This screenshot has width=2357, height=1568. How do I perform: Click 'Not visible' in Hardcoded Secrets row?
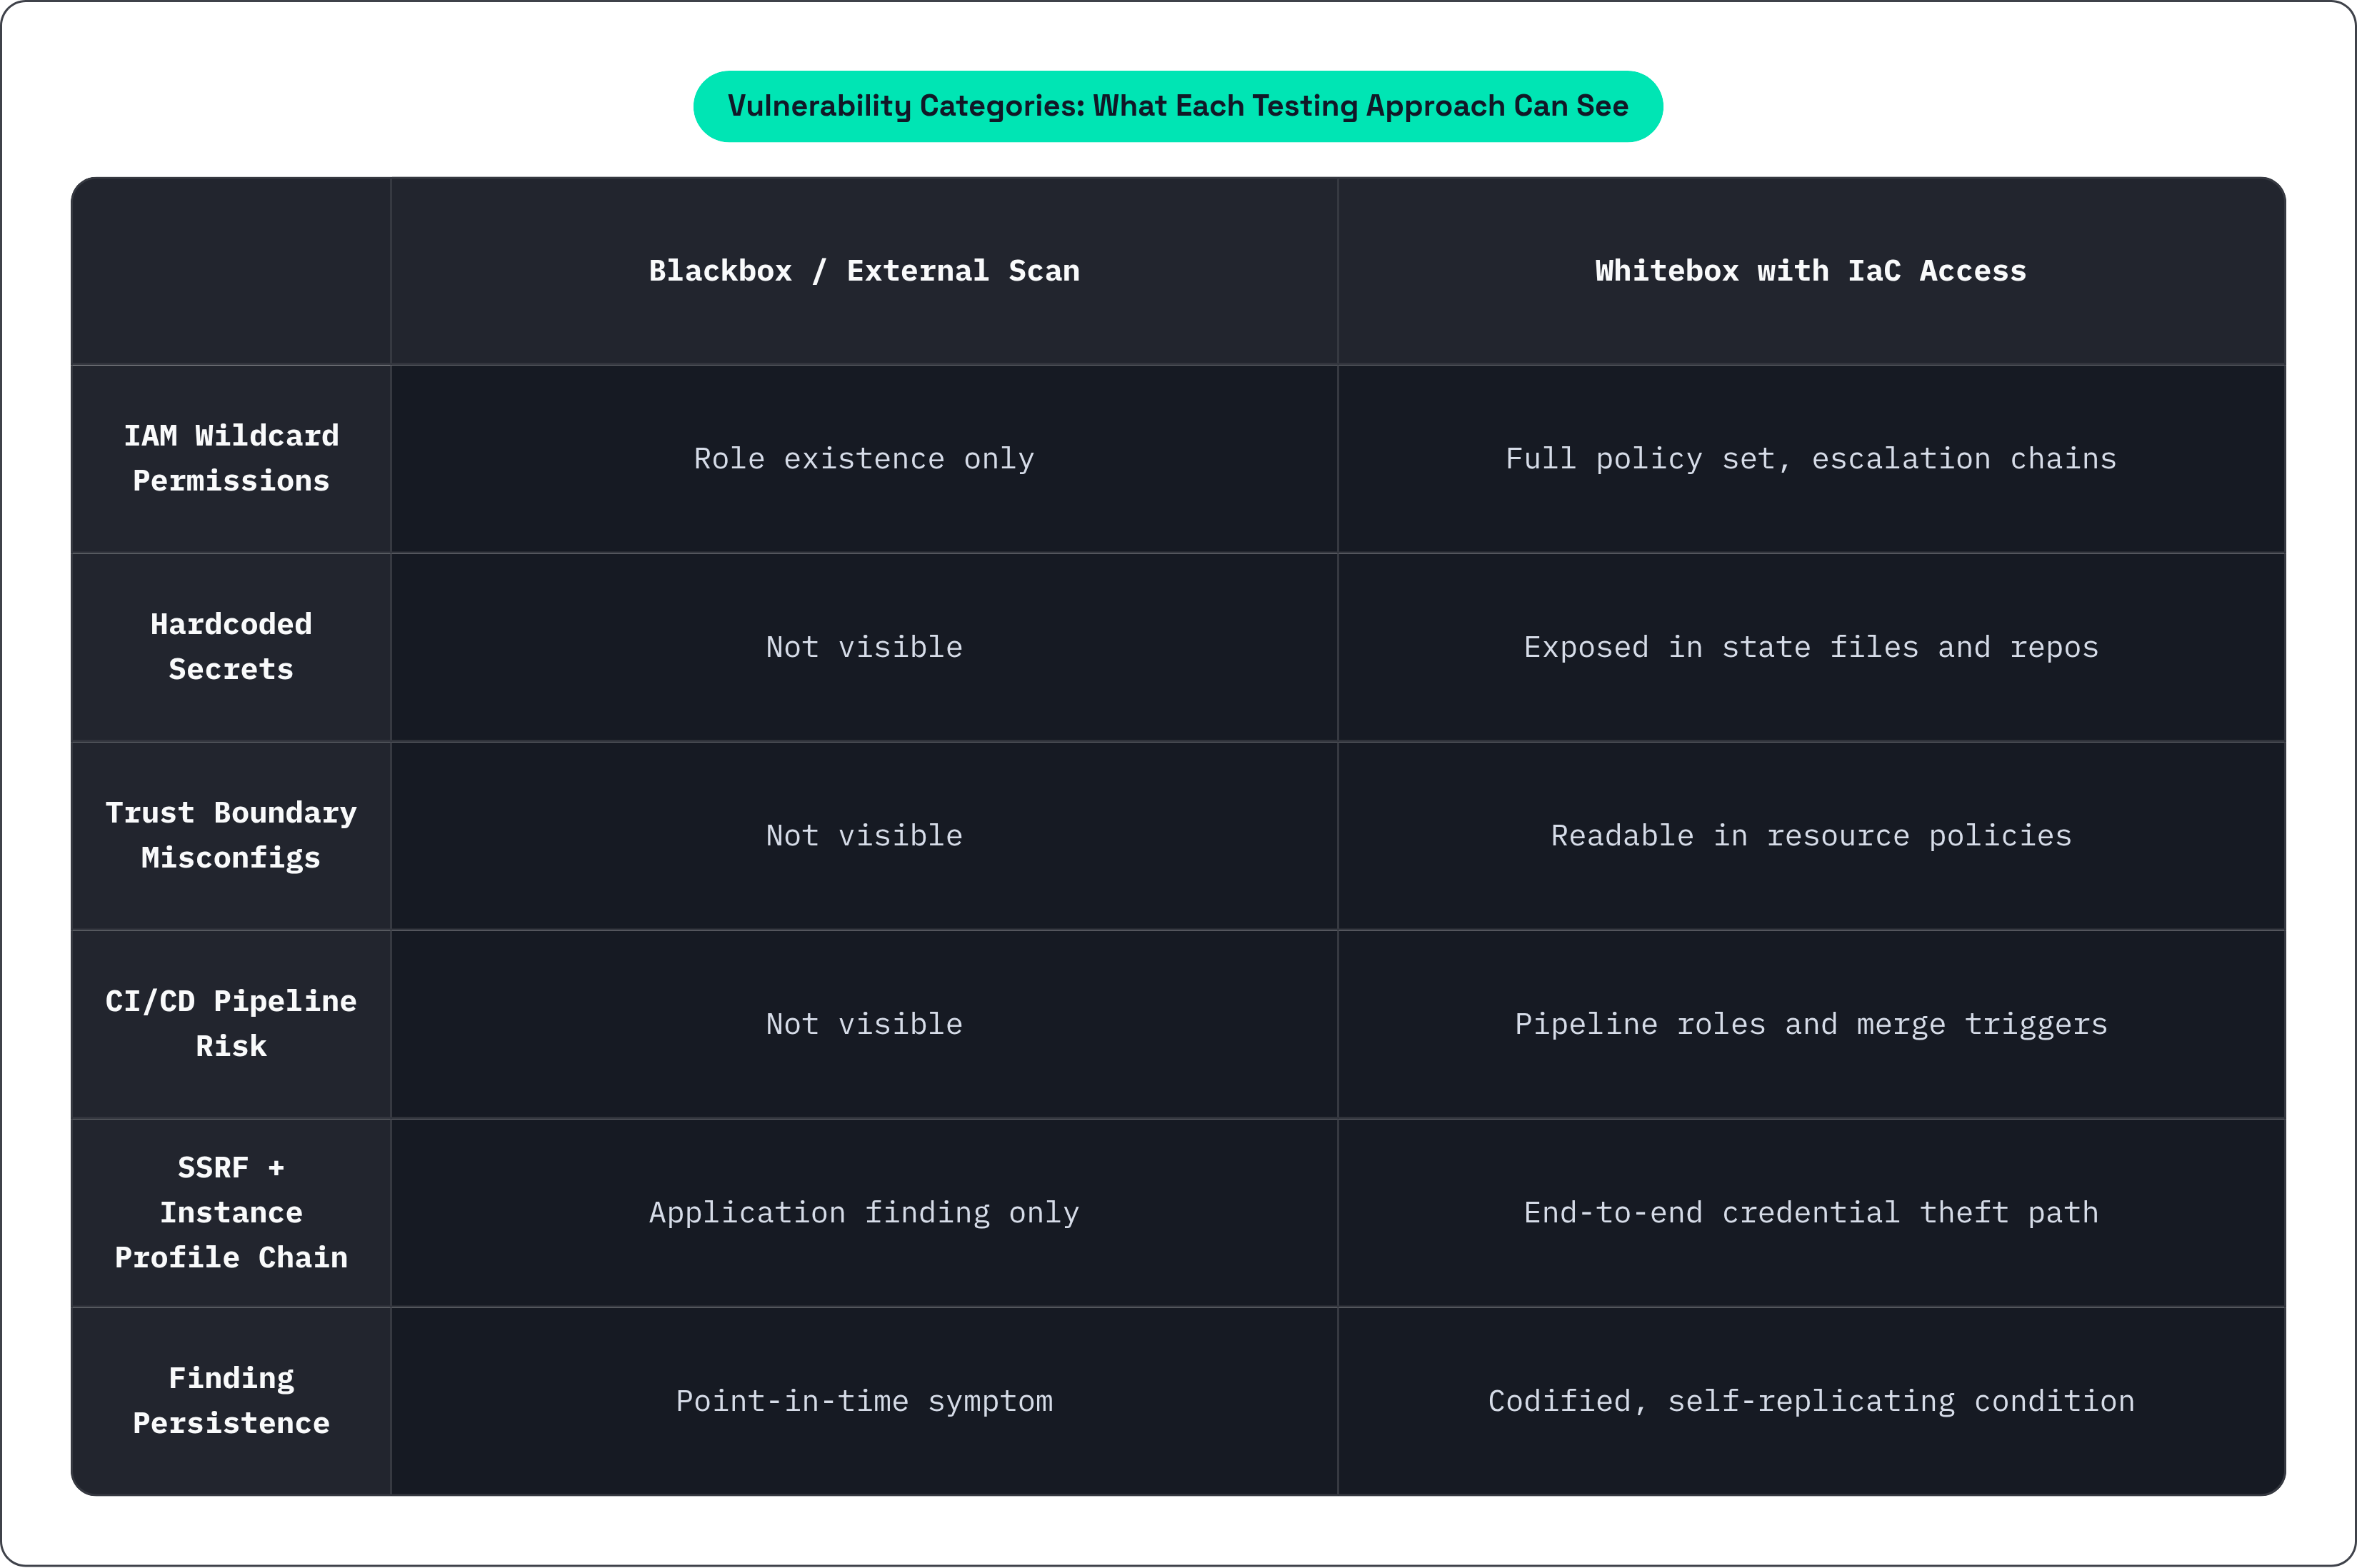coord(864,647)
